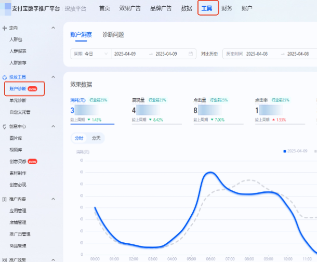Image resolution: width=317 pixels, height=262 pixels.
Task: Open 首页 in top navigation
Action: pyautogui.click(x=104, y=8)
